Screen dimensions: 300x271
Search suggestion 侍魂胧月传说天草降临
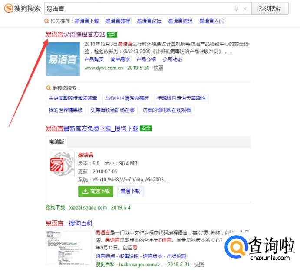point(181,98)
